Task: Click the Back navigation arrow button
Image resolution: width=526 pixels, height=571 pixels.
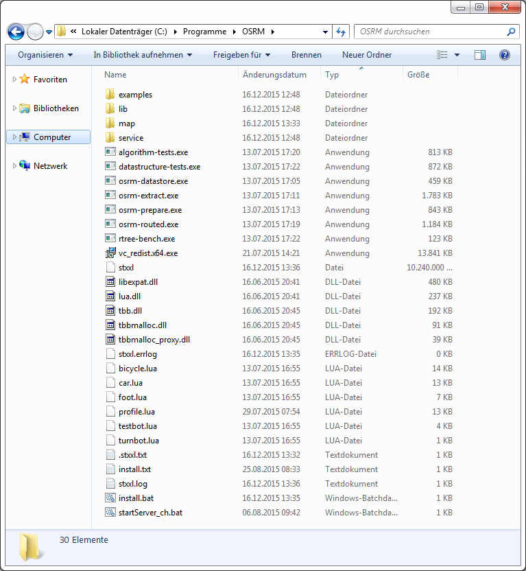Action: (16, 32)
